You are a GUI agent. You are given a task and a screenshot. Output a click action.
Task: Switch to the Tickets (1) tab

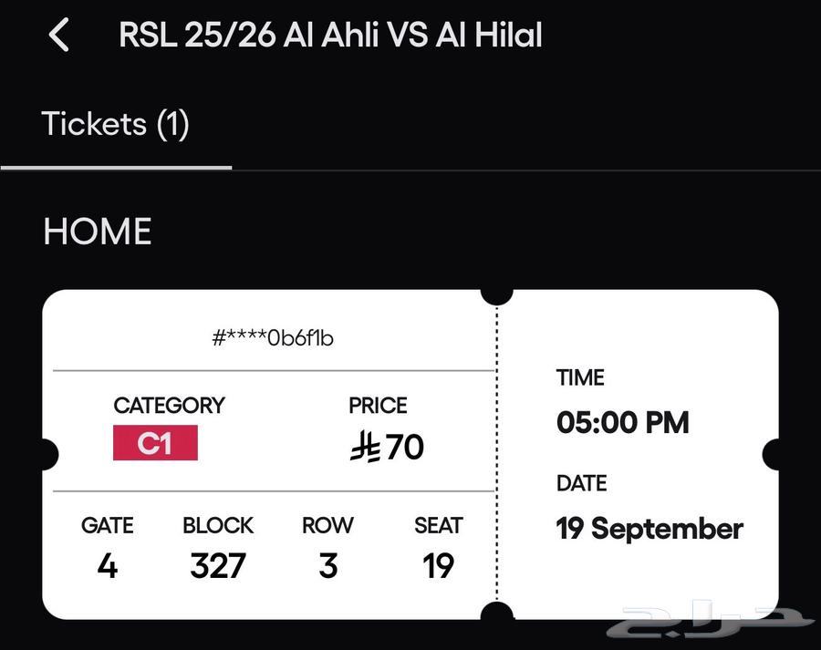(114, 124)
